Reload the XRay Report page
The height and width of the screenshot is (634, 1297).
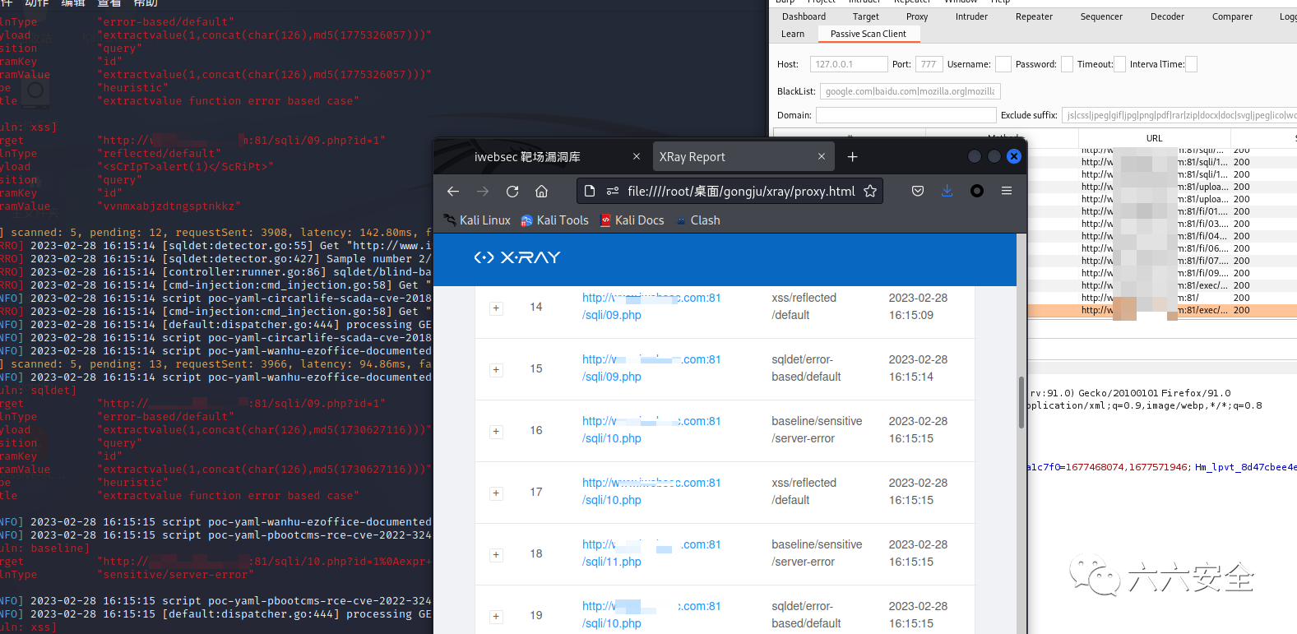pos(512,192)
